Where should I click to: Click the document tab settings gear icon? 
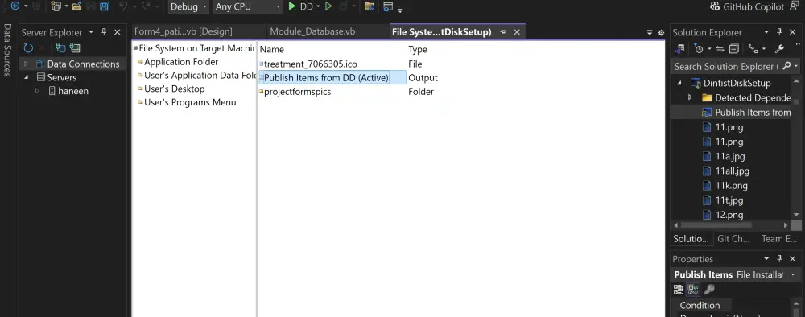tap(661, 32)
